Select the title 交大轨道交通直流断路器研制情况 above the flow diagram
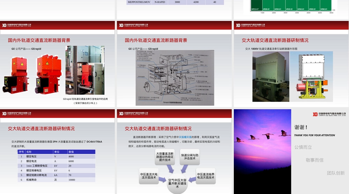The width and height of the screenshot is (349, 194). (x=158, y=129)
